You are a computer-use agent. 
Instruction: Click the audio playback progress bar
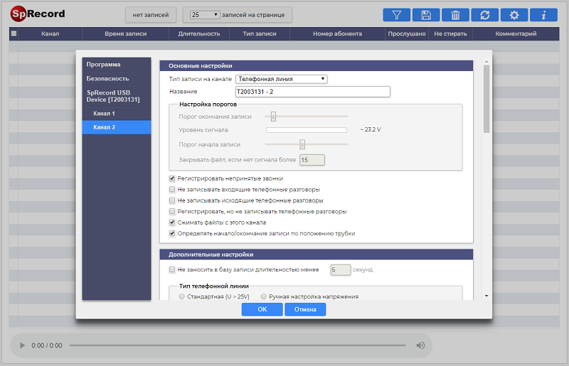click(x=238, y=345)
